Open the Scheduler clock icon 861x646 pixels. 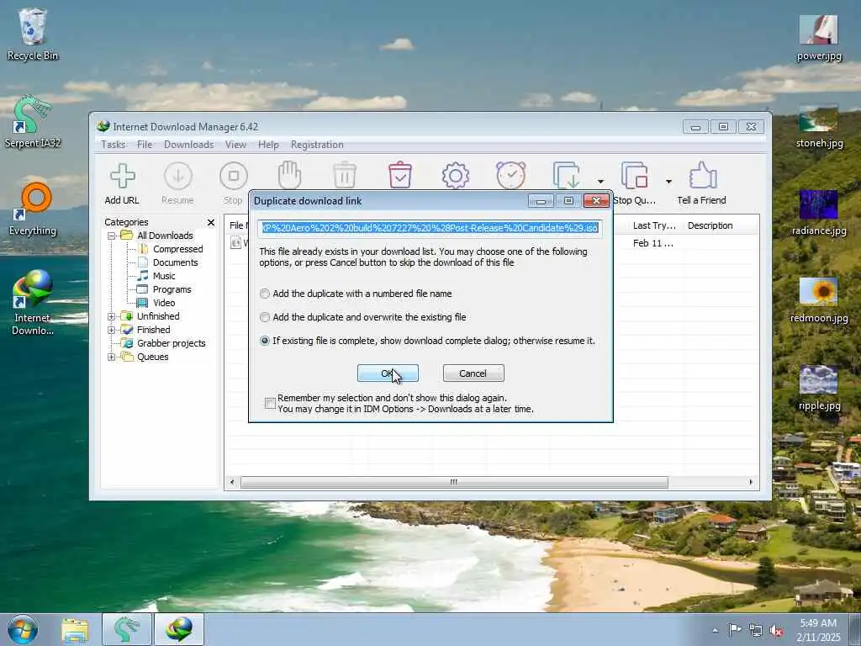511,175
